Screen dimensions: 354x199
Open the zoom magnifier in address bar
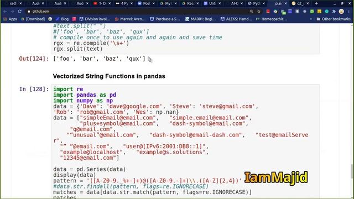click(251, 11)
